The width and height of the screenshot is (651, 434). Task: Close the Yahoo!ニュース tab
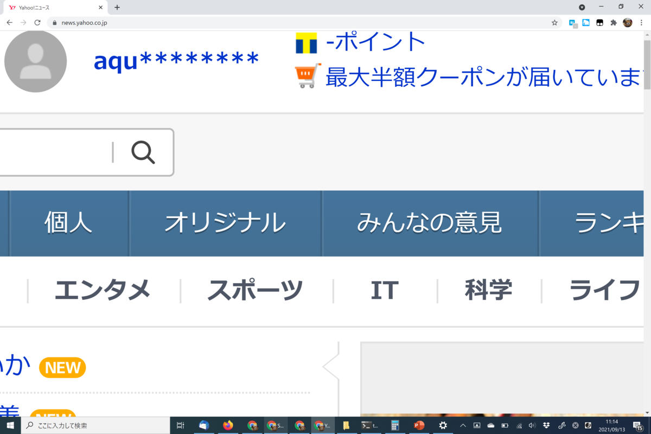pyautogui.click(x=101, y=8)
